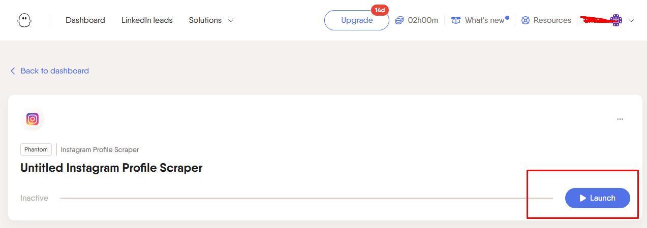Screen dimensions: 647x228
Task: Open the Dashboard menu item
Action: point(85,20)
